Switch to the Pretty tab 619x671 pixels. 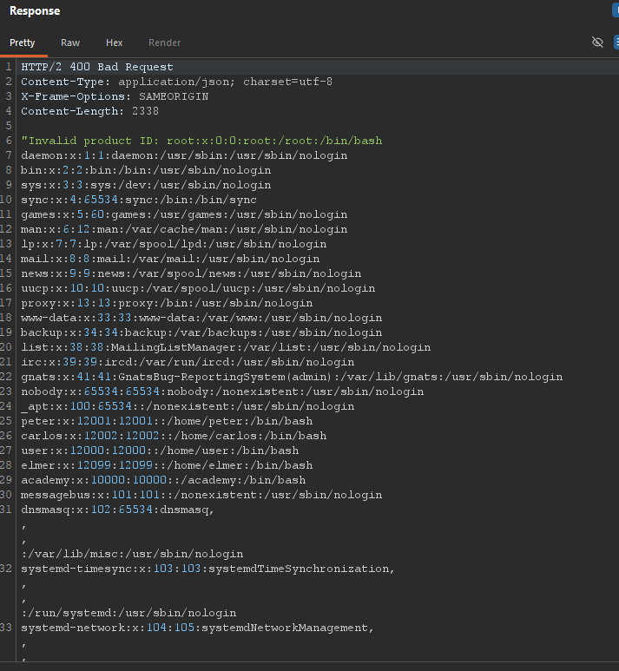[x=23, y=43]
